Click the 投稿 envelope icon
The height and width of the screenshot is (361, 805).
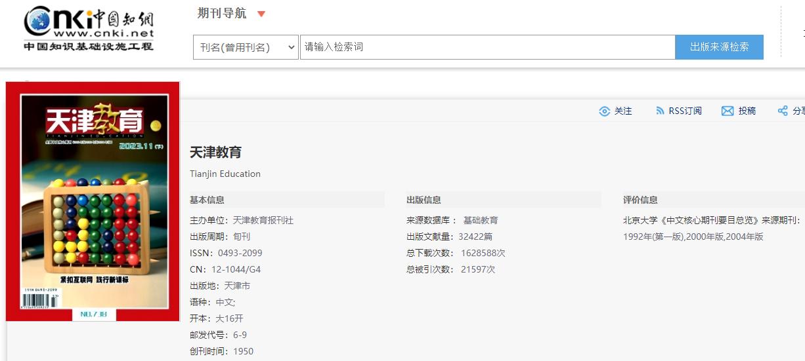(728, 111)
